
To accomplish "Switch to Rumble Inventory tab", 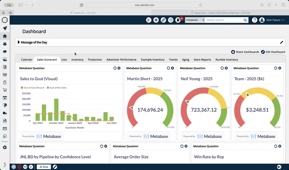I will coord(226,60).
